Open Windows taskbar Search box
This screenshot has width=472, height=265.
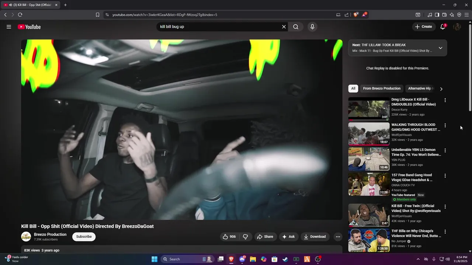coord(187,259)
